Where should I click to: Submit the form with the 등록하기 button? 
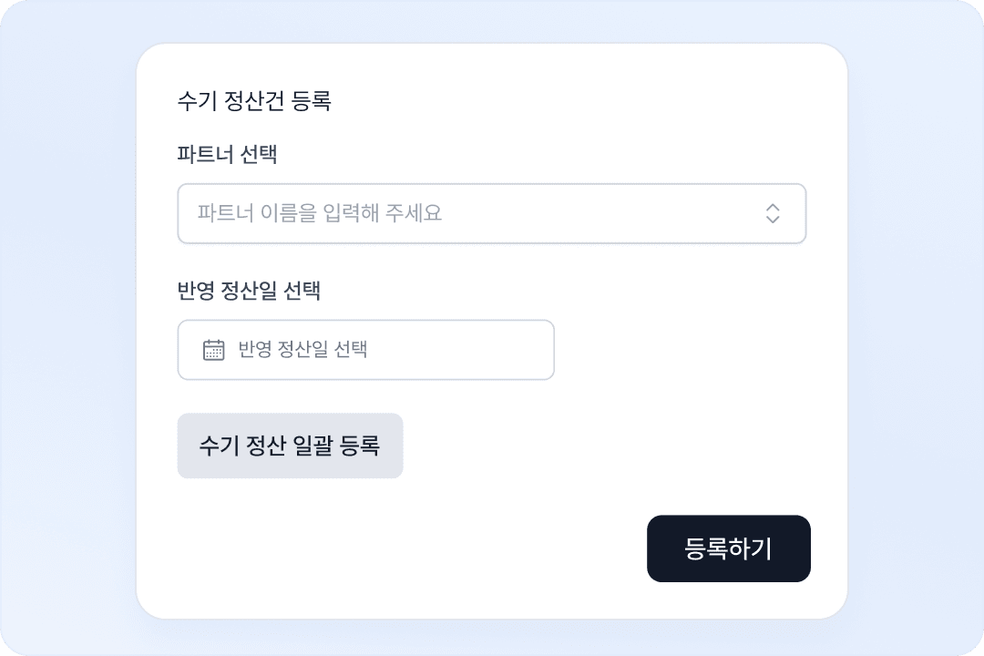point(729,548)
